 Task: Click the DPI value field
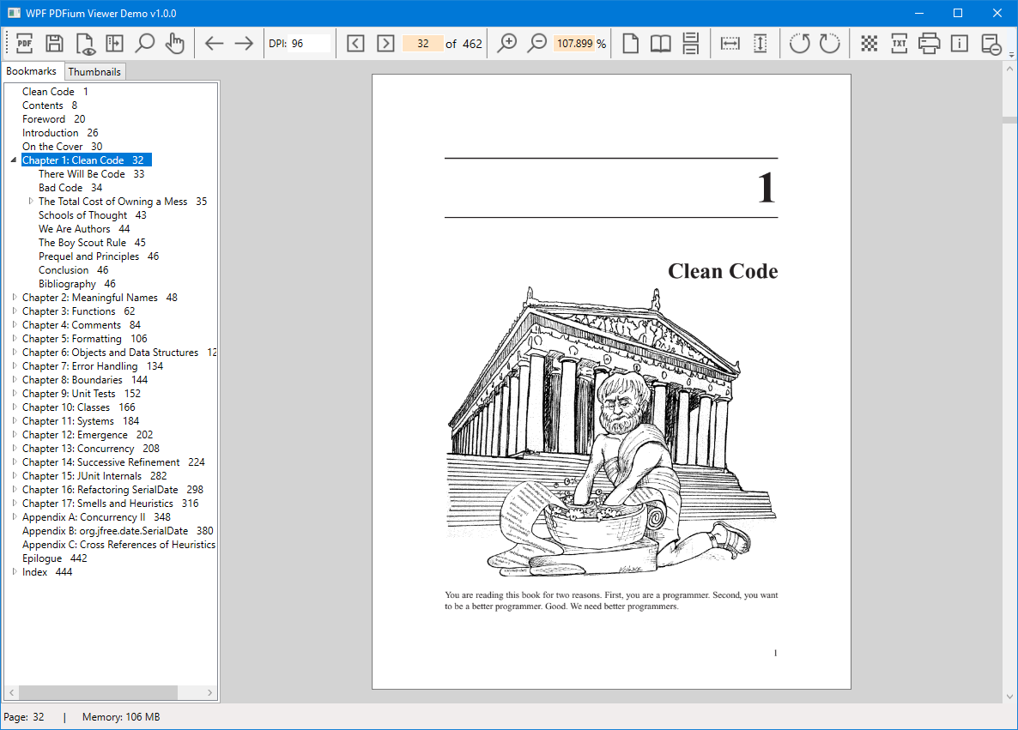[x=309, y=44]
